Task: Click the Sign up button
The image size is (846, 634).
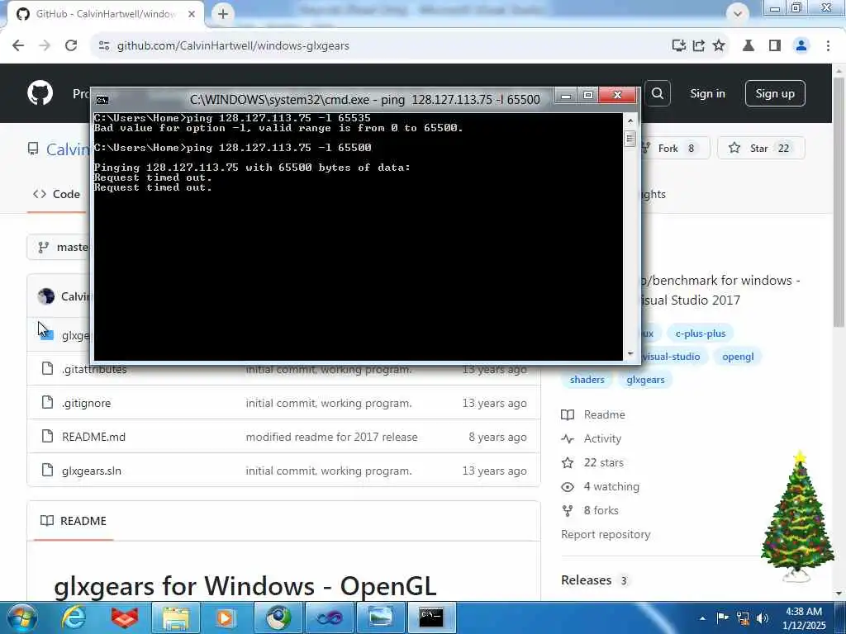Action: [775, 94]
